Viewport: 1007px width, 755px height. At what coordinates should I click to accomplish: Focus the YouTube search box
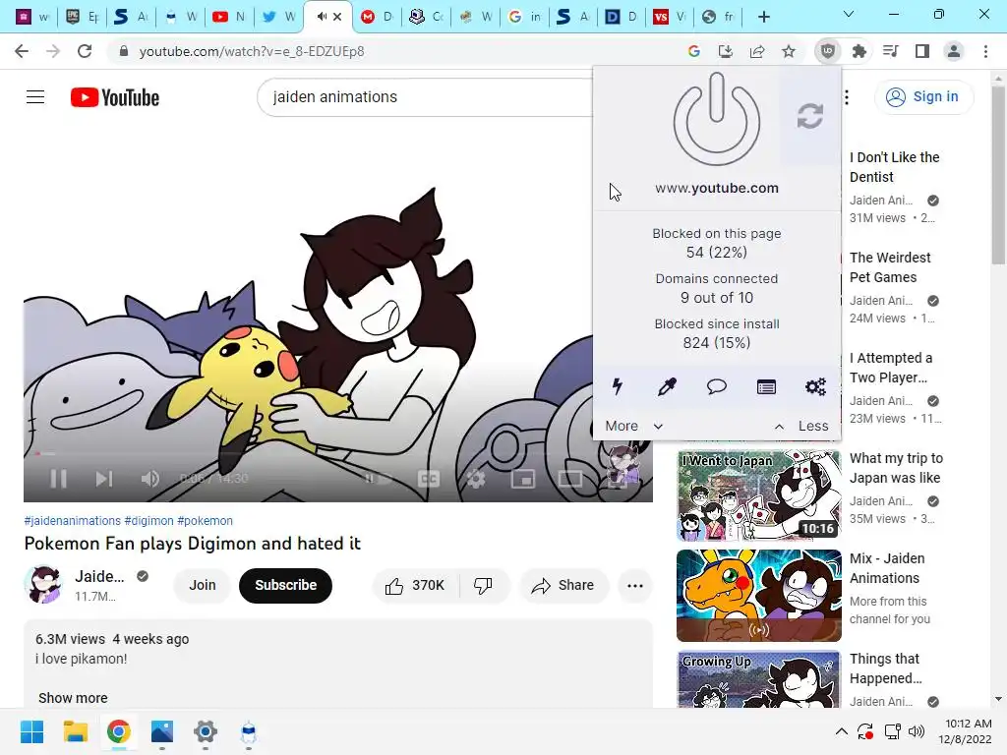[x=424, y=97]
